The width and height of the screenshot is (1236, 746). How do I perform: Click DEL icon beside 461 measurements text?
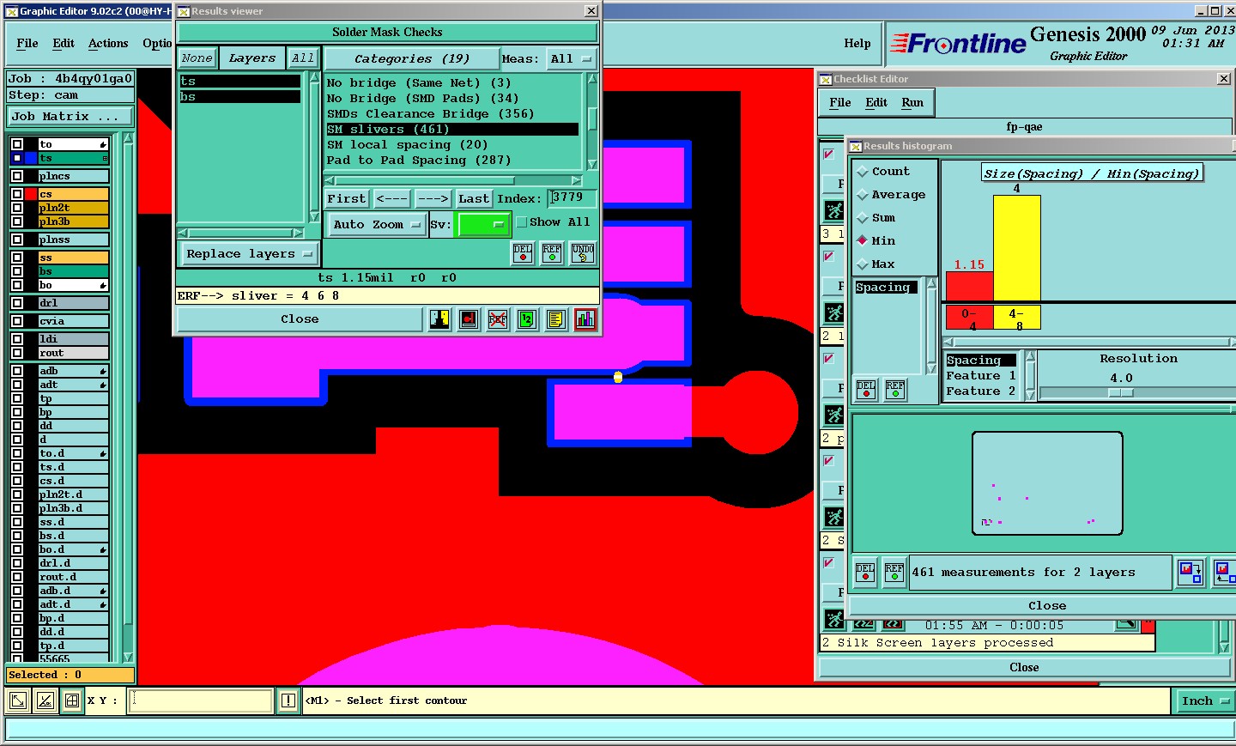click(865, 572)
